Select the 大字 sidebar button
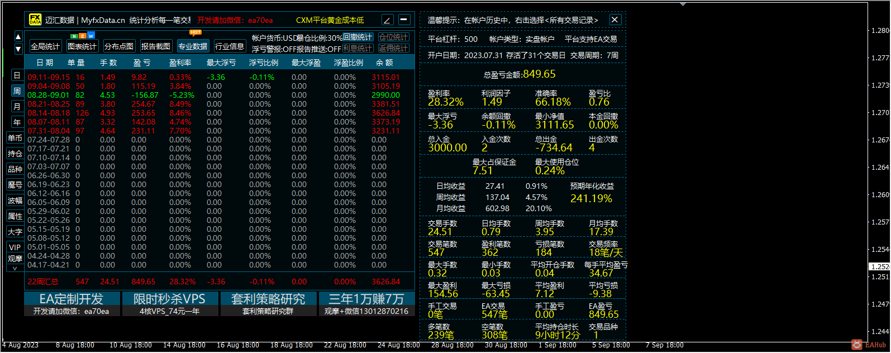This screenshot has width=891, height=353. click(x=15, y=232)
